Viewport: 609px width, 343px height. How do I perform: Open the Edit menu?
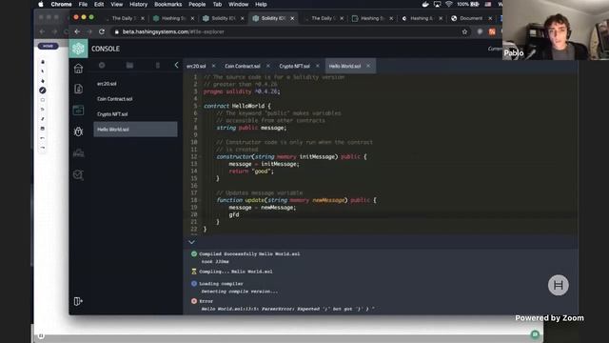coord(99,4)
